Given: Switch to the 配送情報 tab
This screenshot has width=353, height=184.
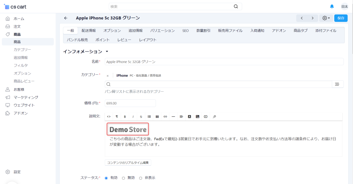Looking at the screenshot, I should (89, 31).
